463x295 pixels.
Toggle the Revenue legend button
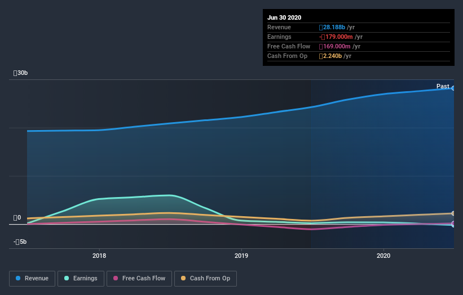[32, 279]
